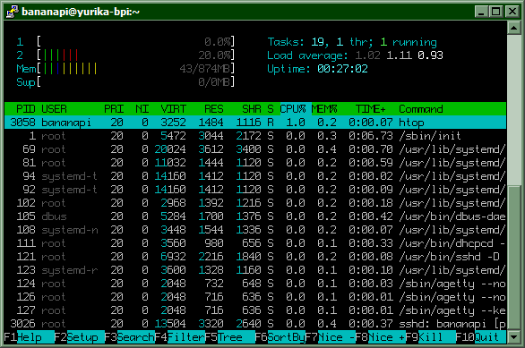Click F9 Kill in function bar

(x=431, y=337)
